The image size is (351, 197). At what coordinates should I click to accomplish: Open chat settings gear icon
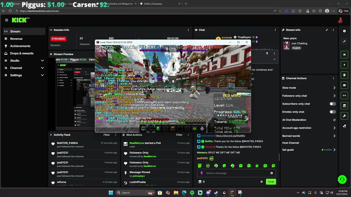coord(262,182)
